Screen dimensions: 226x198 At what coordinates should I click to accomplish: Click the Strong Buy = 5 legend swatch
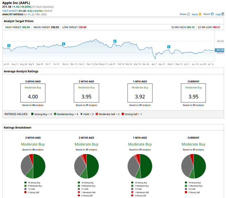pos(32,114)
